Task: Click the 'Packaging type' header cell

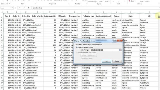Action: tap(88, 16)
